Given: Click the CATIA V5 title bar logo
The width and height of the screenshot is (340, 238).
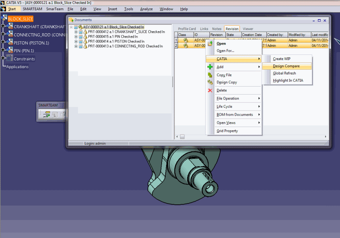Looking at the screenshot, I should (2, 2).
